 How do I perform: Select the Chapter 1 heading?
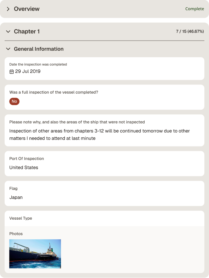coord(27,31)
